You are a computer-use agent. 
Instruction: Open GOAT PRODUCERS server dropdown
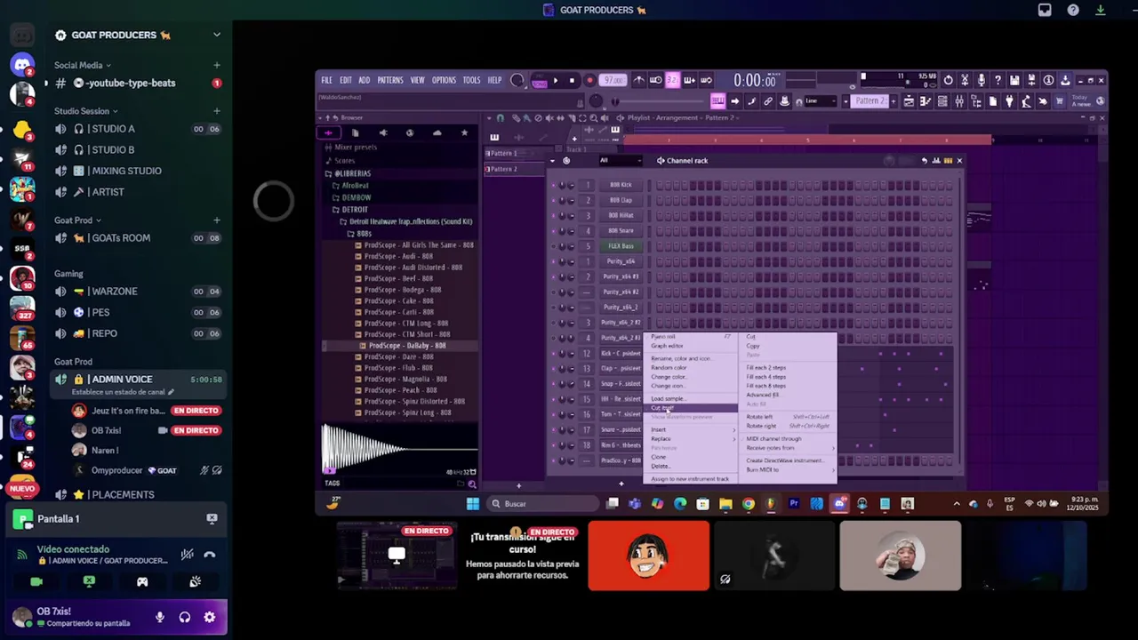(216, 35)
